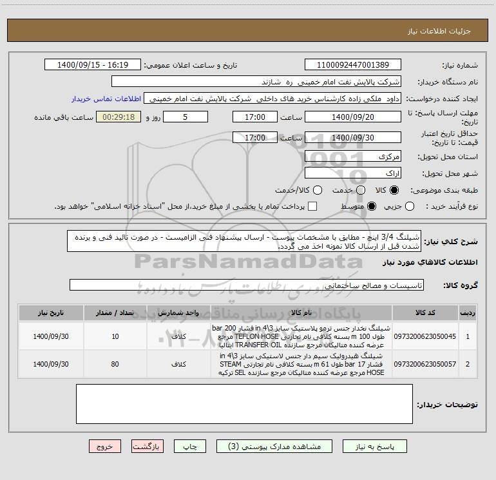
Task: Click row number 1 cell
Action: [468, 336]
